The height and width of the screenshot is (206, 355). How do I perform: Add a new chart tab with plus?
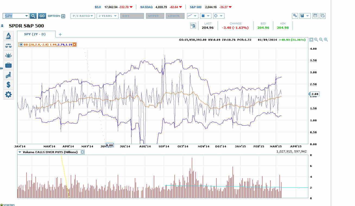coord(60,34)
